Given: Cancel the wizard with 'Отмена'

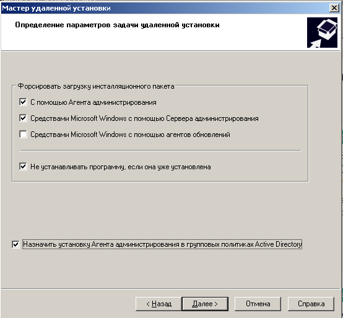Looking at the screenshot, I should 258,304.
